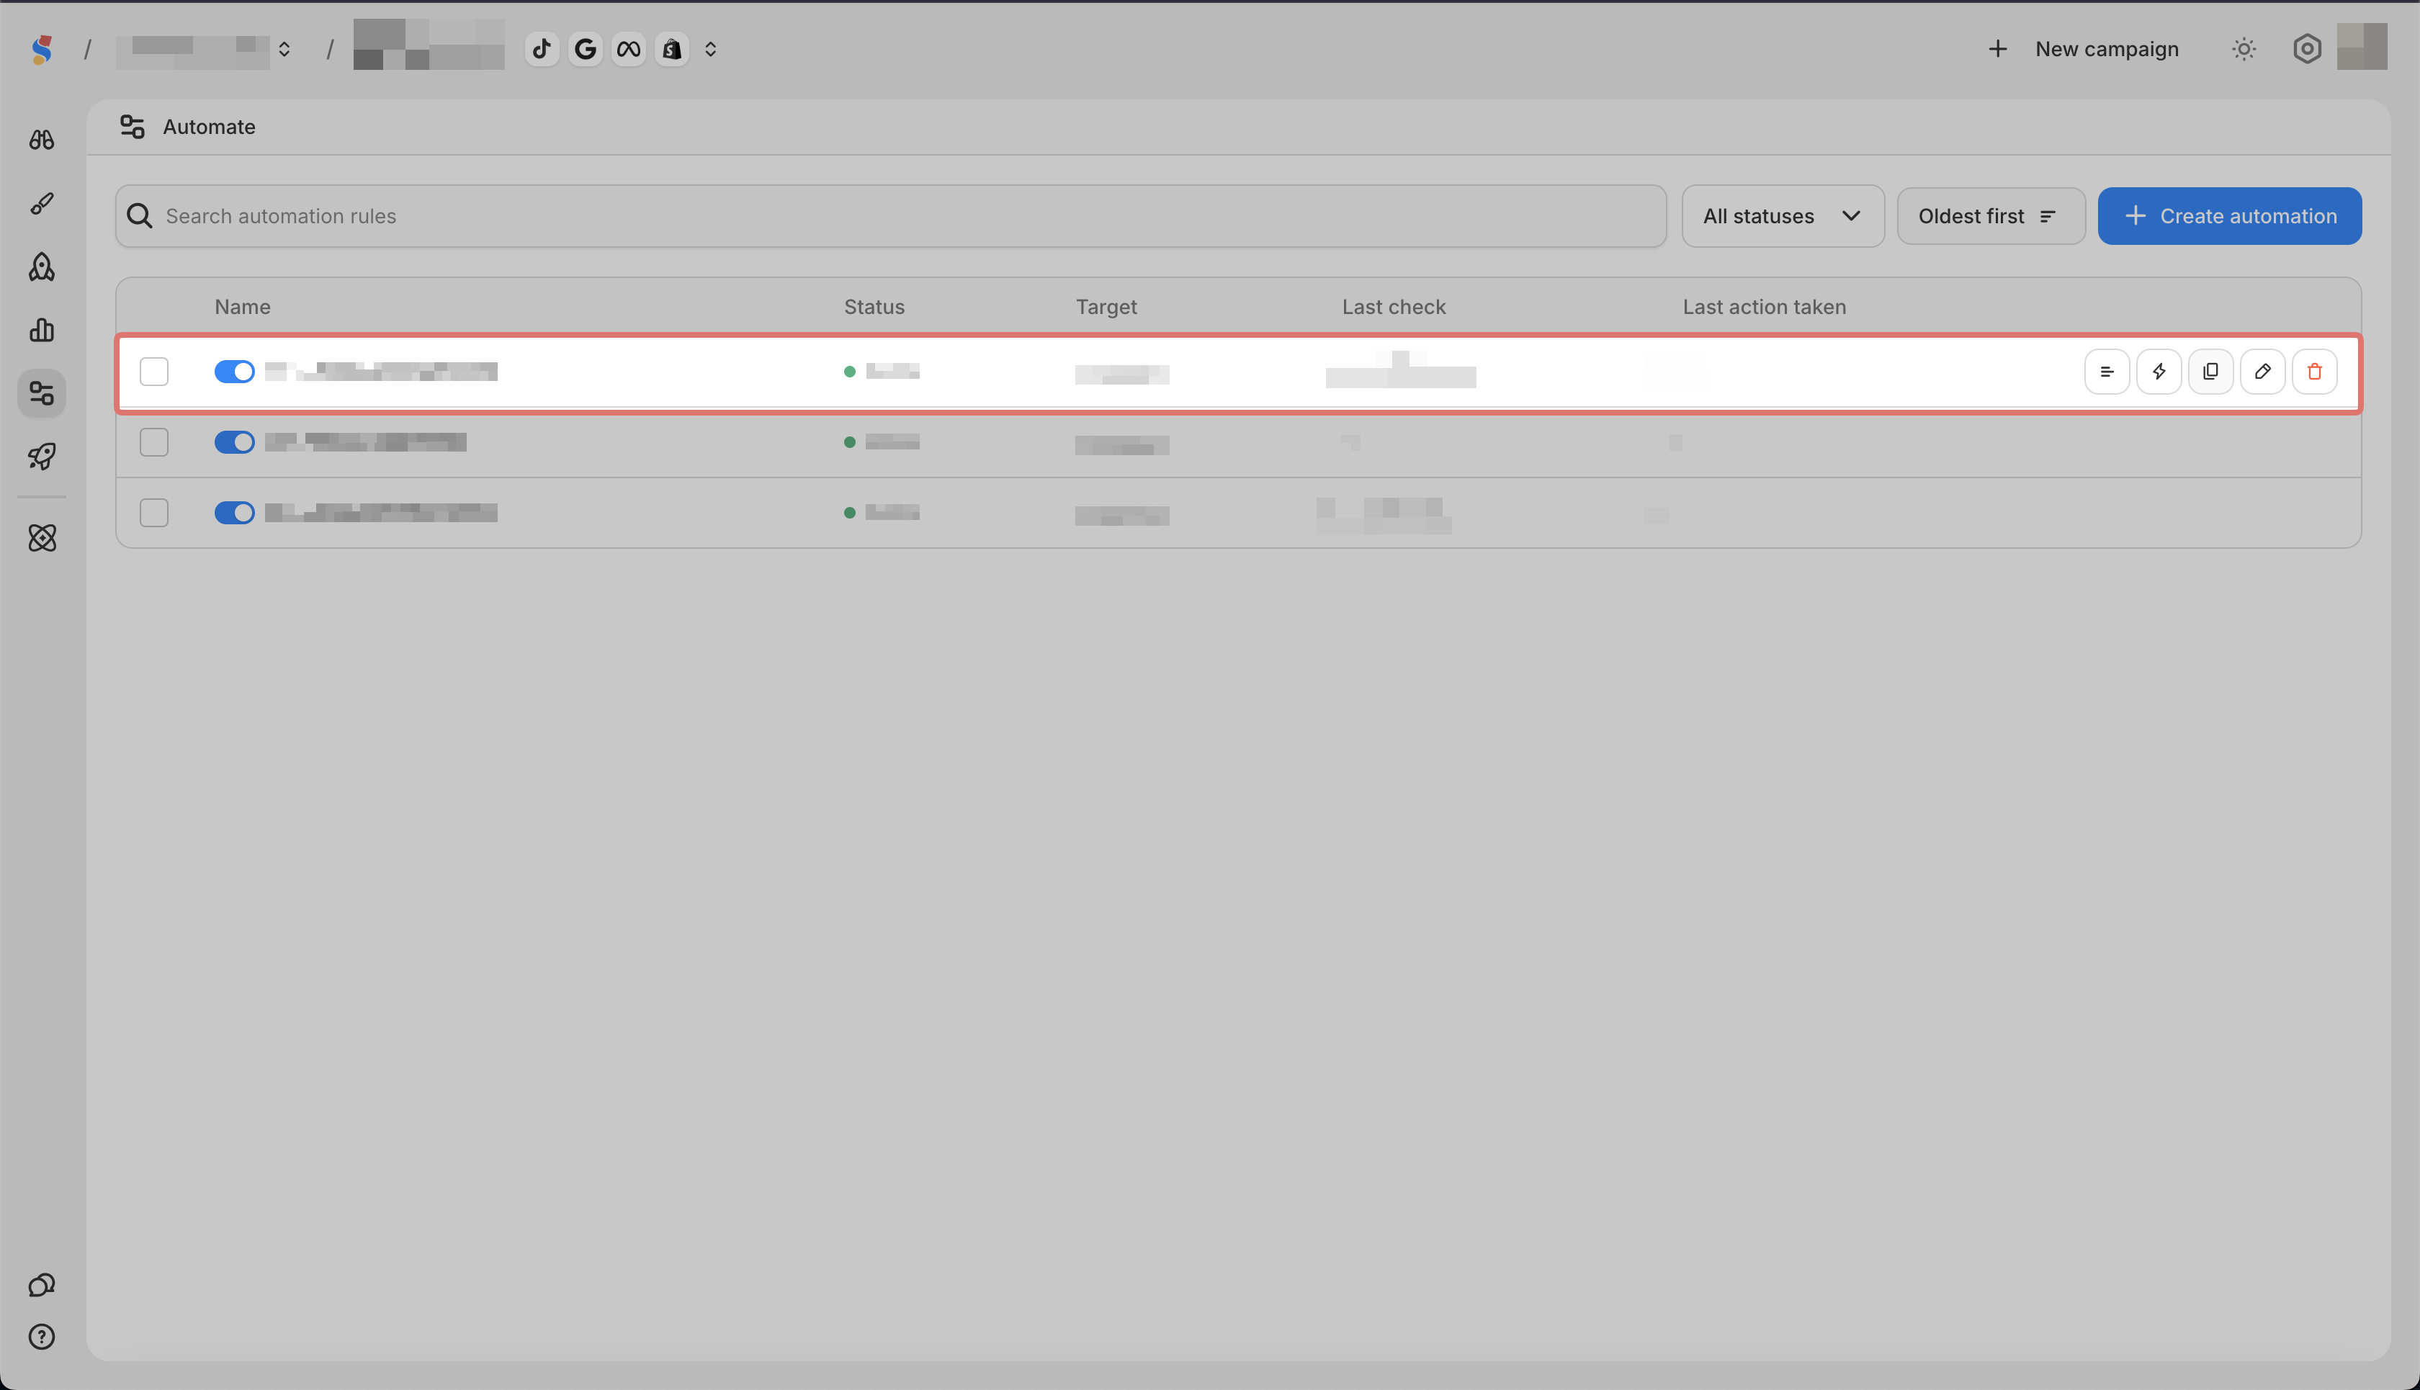Disable the third automation rule switch
Image resolution: width=2420 pixels, height=1390 pixels.
coord(234,513)
